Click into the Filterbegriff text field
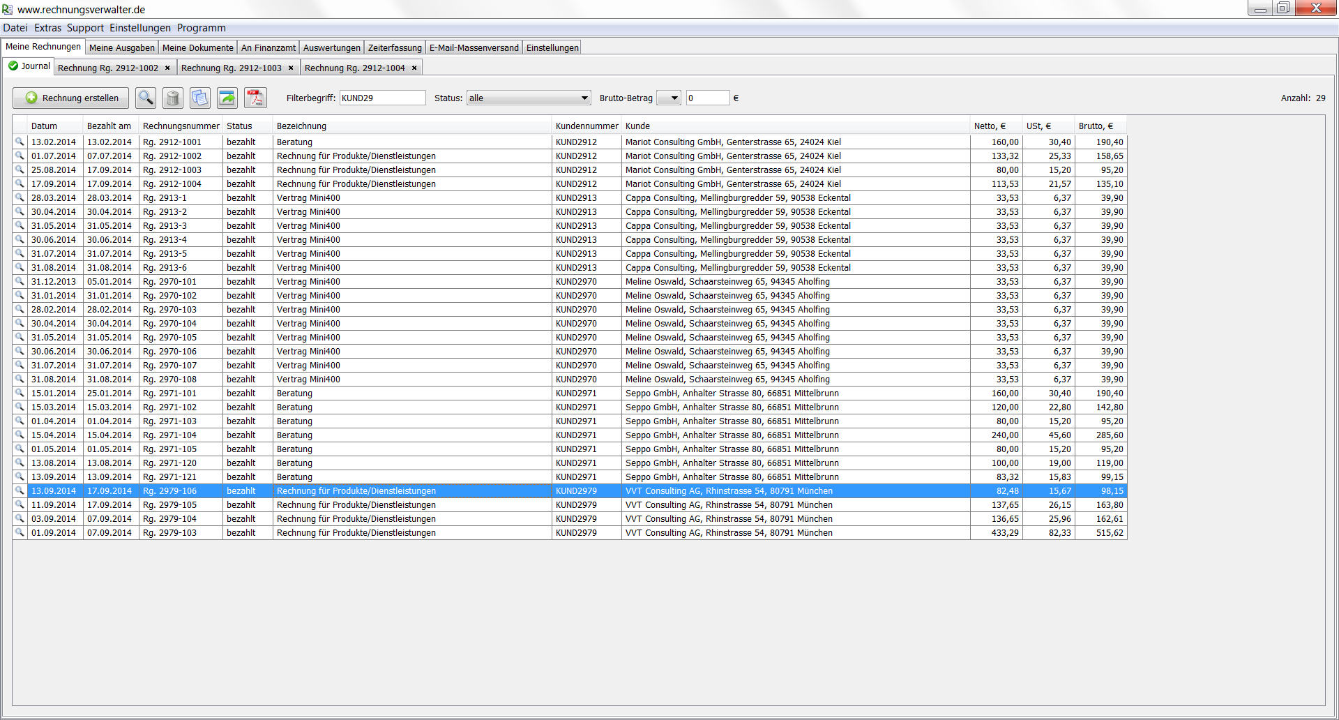The image size is (1339, 720). pyautogui.click(x=382, y=98)
